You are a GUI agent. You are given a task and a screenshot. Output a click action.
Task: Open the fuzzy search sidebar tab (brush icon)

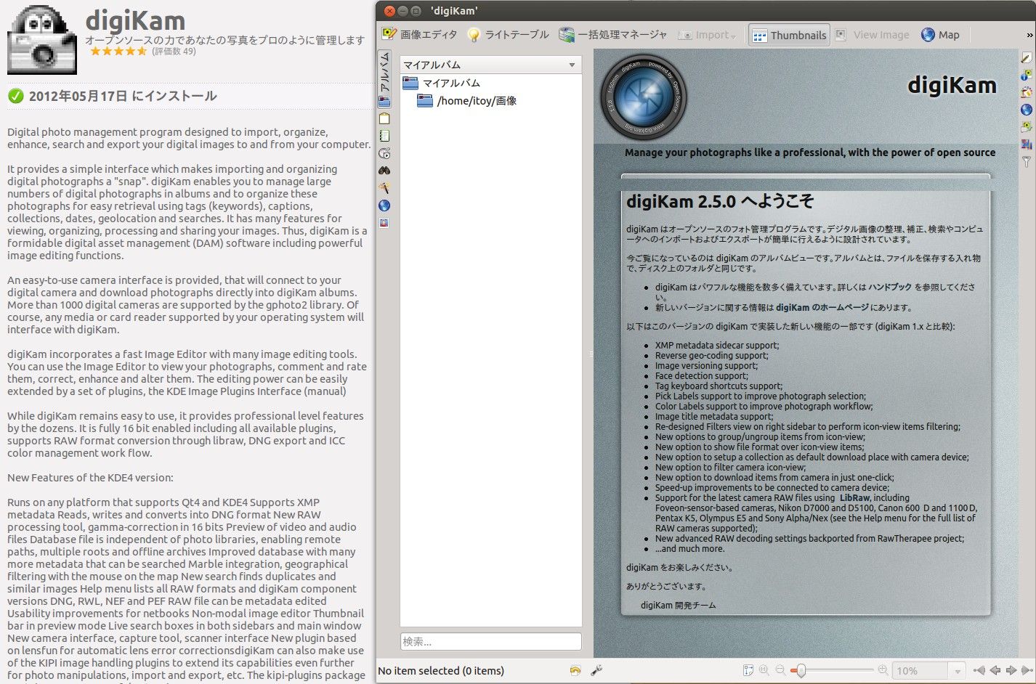pos(384,188)
